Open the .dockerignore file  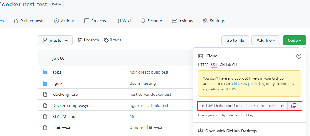click(x=65, y=95)
